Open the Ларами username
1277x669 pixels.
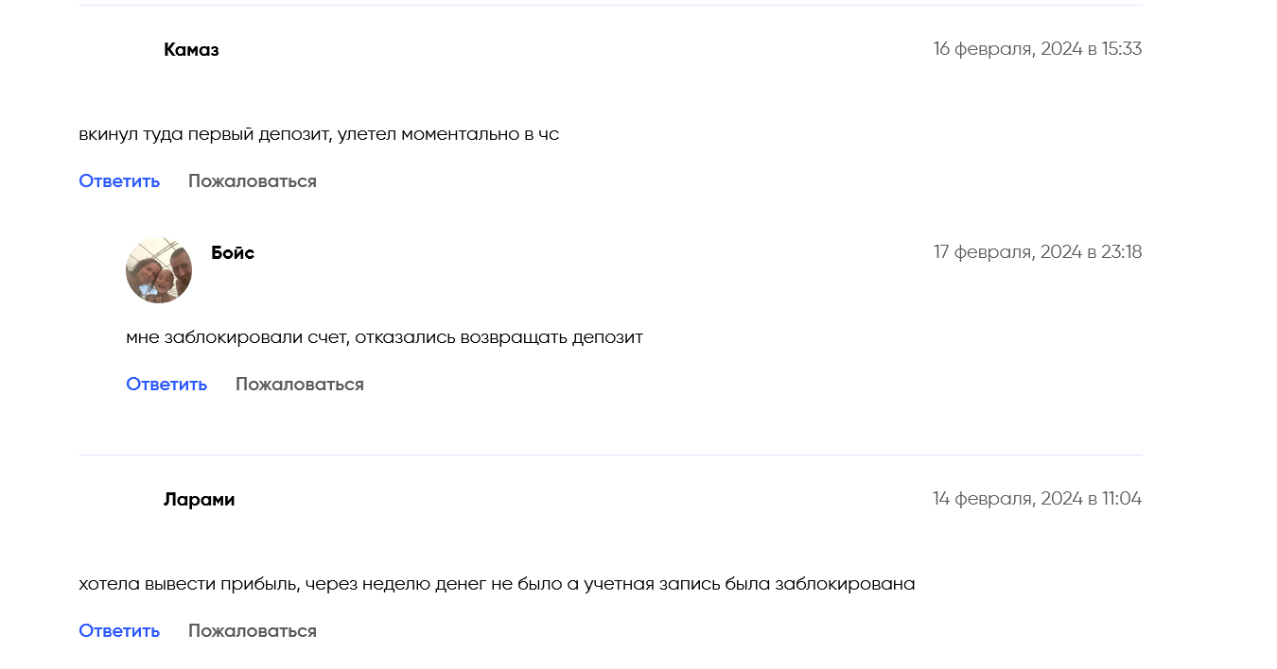click(199, 500)
